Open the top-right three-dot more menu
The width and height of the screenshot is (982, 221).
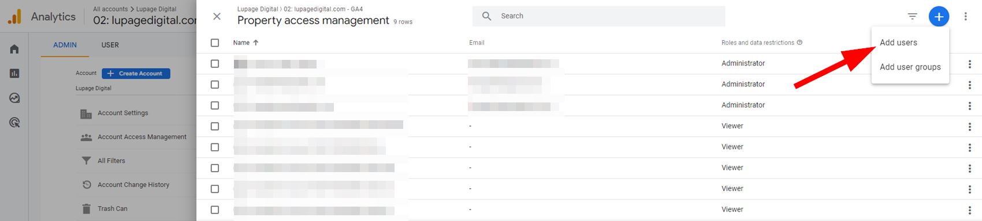click(965, 17)
